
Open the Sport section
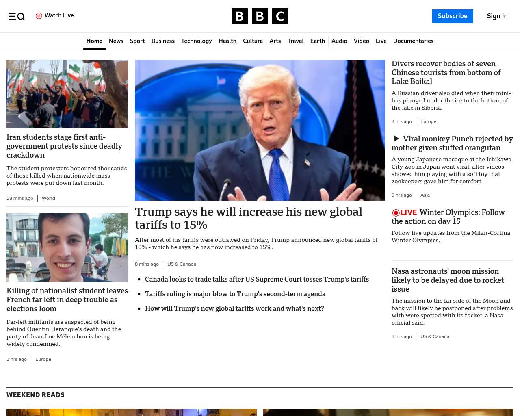tap(137, 41)
